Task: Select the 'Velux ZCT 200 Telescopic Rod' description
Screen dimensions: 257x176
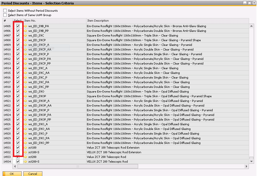Action: 106,157
